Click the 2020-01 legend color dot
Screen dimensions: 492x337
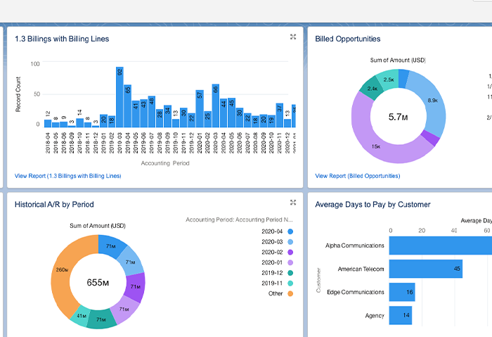[x=290, y=262]
